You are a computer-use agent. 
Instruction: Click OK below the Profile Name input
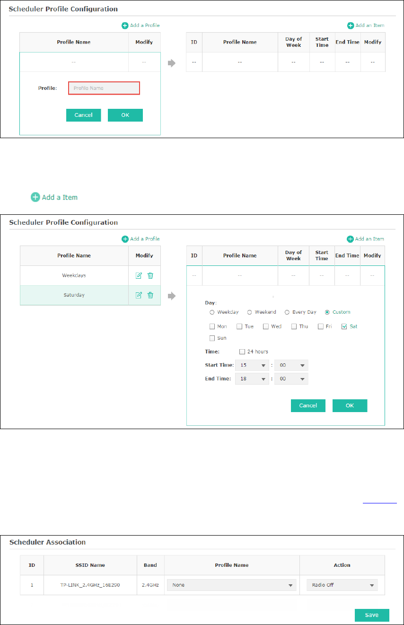125,115
